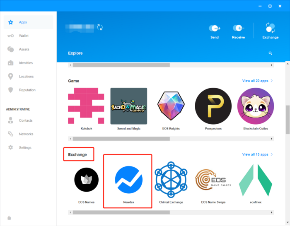Click the coins icon beside Assets
This screenshot has width=290, height=226.
point(10,49)
